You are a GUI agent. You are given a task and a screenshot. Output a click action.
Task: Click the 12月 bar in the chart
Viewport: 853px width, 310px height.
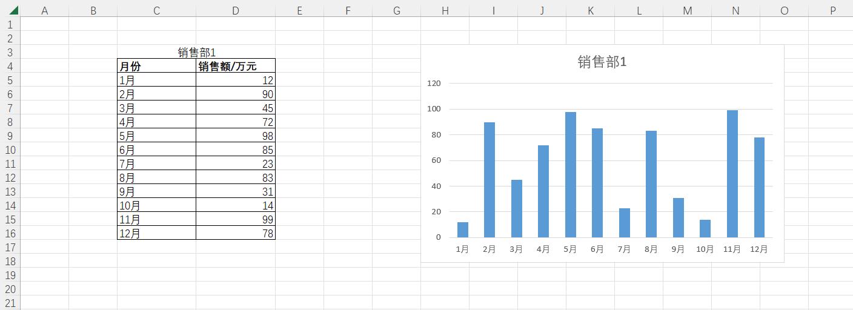point(759,187)
